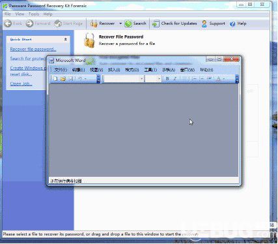Click the Search globe icon
Image resolution: width=278 pixels, height=244 pixels.
[x=128, y=23]
